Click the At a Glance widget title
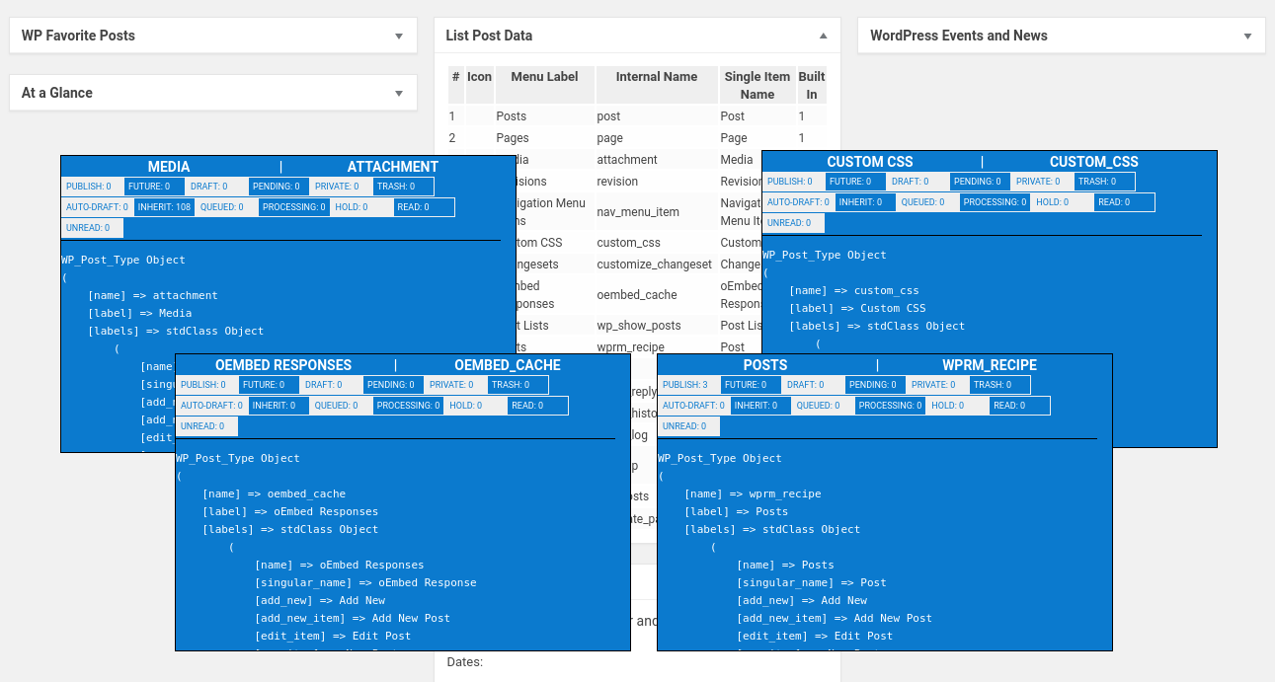Image resolution: width=1275 pixels, height=682 pixels. 57,93
